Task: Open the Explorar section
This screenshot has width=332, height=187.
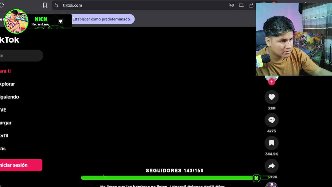Action: 7,84
